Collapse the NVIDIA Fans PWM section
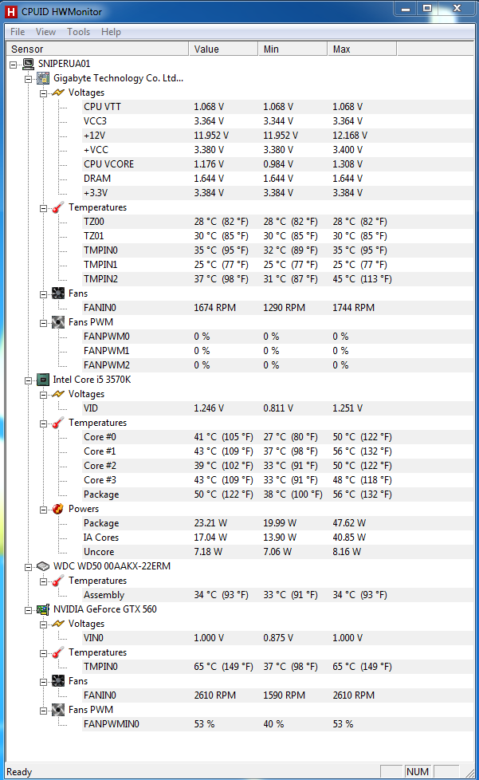This screenshot has width=479, height=780. (43, 711)
